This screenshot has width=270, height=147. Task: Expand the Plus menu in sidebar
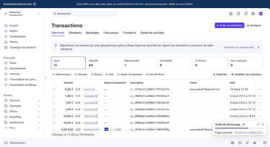pyautogui.click(x=38, y=128)
